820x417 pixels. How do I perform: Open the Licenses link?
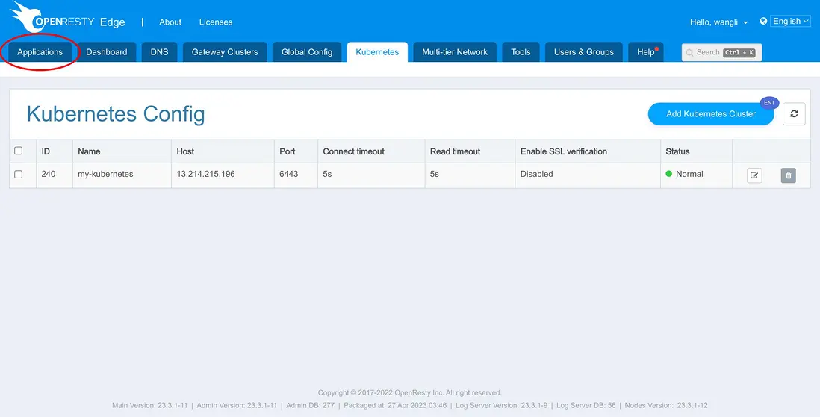pyautogui.click(x=216, y=22)
